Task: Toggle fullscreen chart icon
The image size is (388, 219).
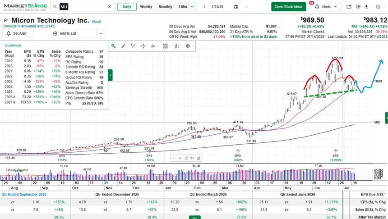Action: [193, 158]
